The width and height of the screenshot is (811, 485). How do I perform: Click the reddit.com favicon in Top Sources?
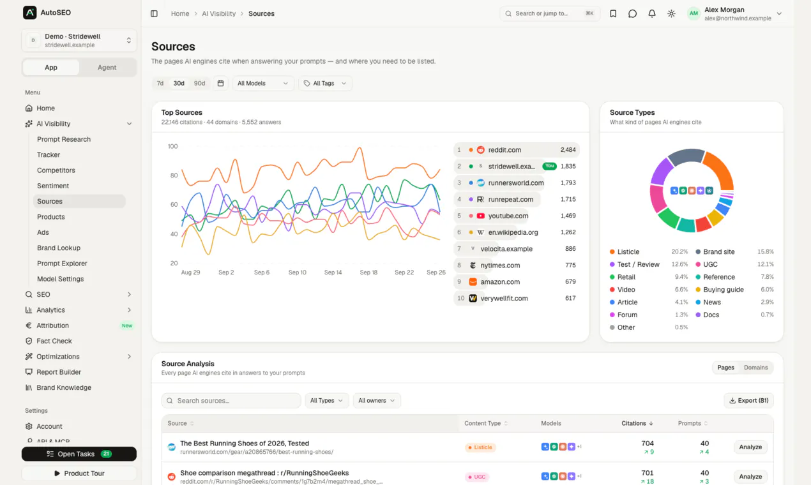[x=481, y=150]
